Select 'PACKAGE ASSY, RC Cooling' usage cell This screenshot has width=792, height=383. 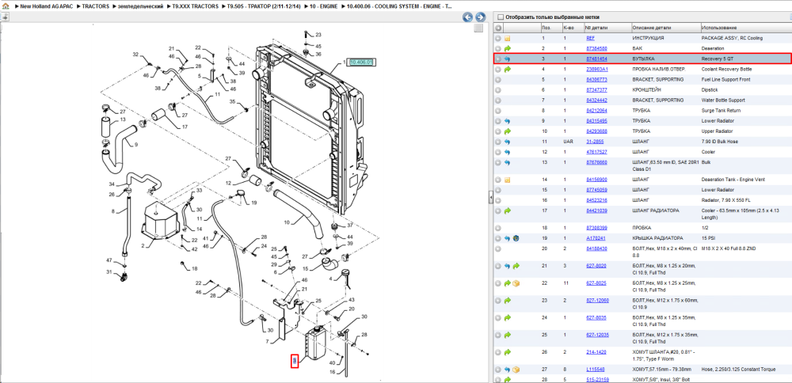(732, 38)
